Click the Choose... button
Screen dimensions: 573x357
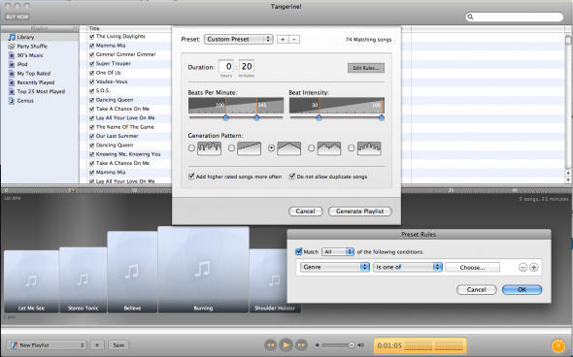[473, 268]
